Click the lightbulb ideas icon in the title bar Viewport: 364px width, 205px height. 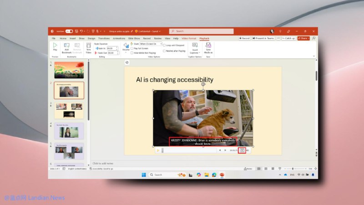(280, 31)
